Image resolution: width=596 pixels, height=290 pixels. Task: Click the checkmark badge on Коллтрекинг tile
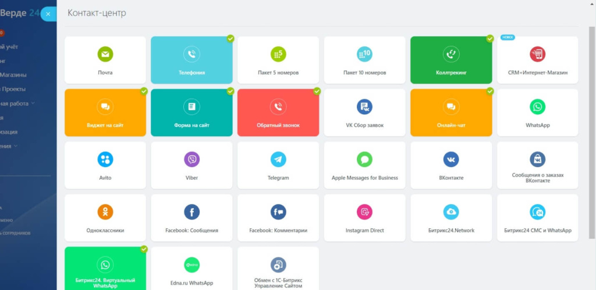click(x=490, y=38)
